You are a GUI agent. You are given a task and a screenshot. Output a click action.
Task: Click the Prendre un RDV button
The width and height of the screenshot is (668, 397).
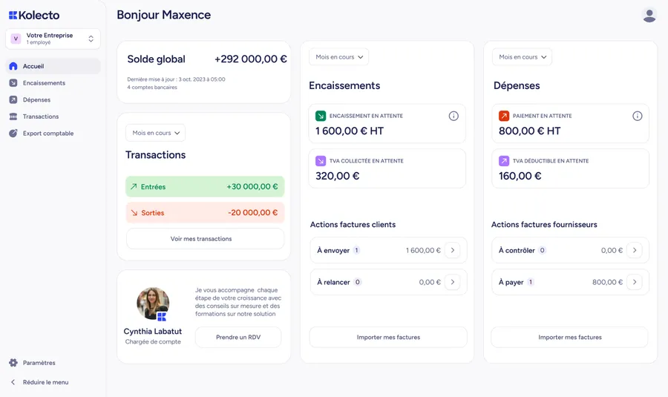[x=238, y=337]
